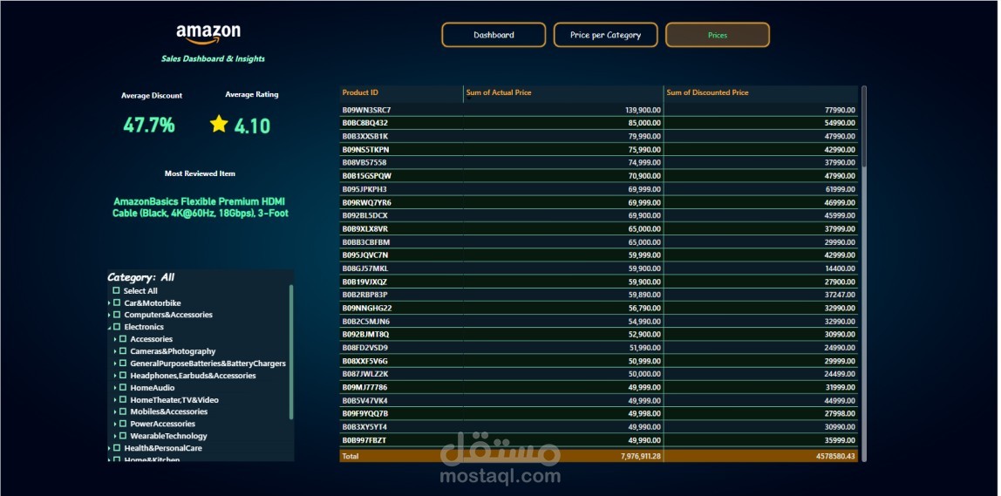
Task: Expand the Computers&Accessories node arrow
Action: (109, 316)
